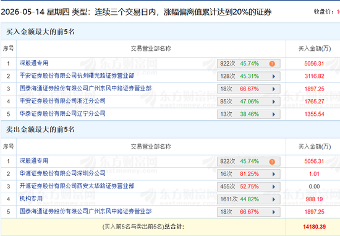340x236 pixels.
Task: Click the orange help icon in buy-list 深股通专用 row
Action: (x=272, y=64)
